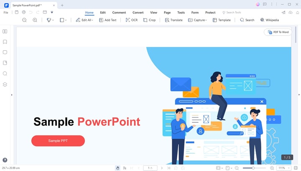Image resolution: width=301 pixels, height=171 pixels.
Task: Open the attachments panel icon
Action: pyautogui.click(x=5, y=63)
